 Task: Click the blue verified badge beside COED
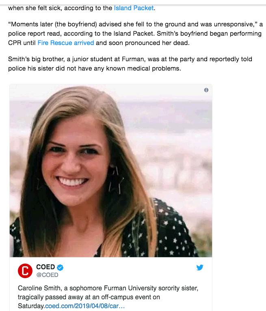click(x=60, y=267)
